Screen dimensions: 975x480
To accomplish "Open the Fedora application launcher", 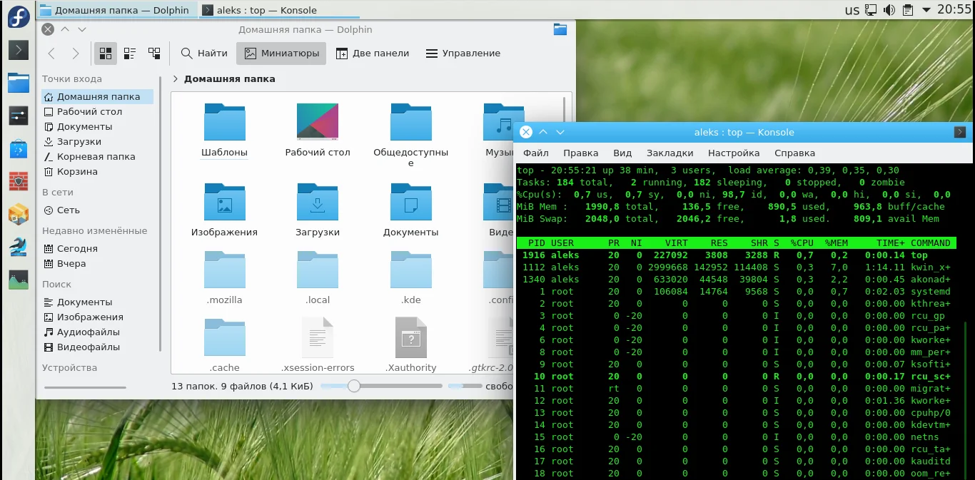I will coord(18,17).
